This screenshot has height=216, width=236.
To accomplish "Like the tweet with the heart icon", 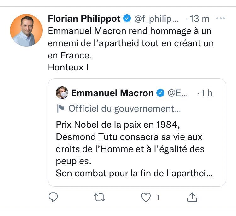I will tap(145, 197).
